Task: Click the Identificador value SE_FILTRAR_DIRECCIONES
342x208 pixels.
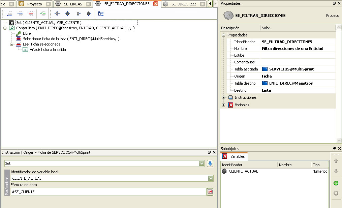Action: (x=287, y=42)
